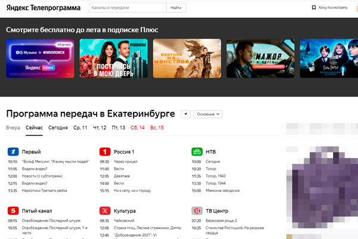Open Наркотики Третьего рейха at 13:35
This screenshot has width=358, height=239.
pyautogui.click(x=45, y=191)
